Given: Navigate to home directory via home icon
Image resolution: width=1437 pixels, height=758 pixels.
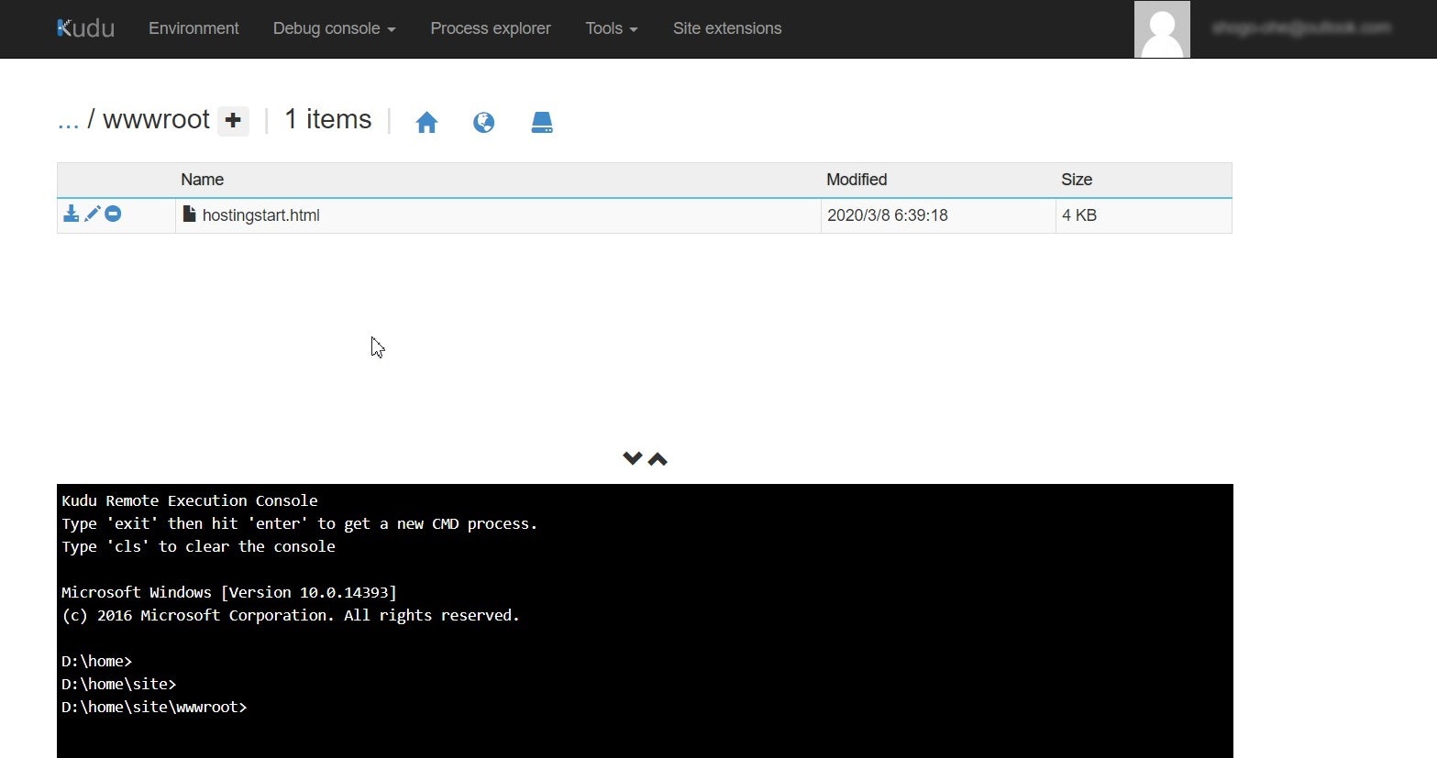Looking at the screenshot, I should click(x=426, y=121).
